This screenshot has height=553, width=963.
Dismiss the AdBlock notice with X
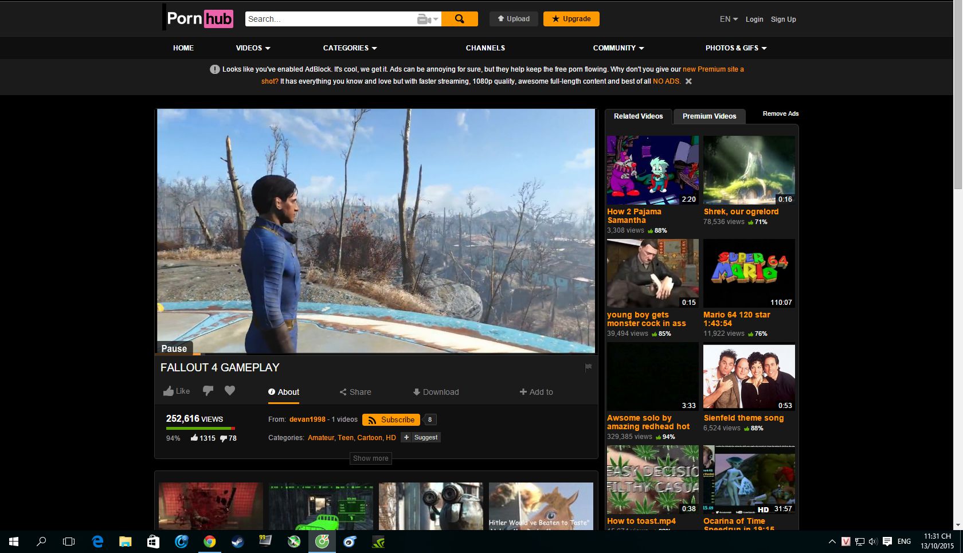coord(688,81)
